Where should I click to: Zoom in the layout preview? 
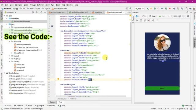click(180, 16)
